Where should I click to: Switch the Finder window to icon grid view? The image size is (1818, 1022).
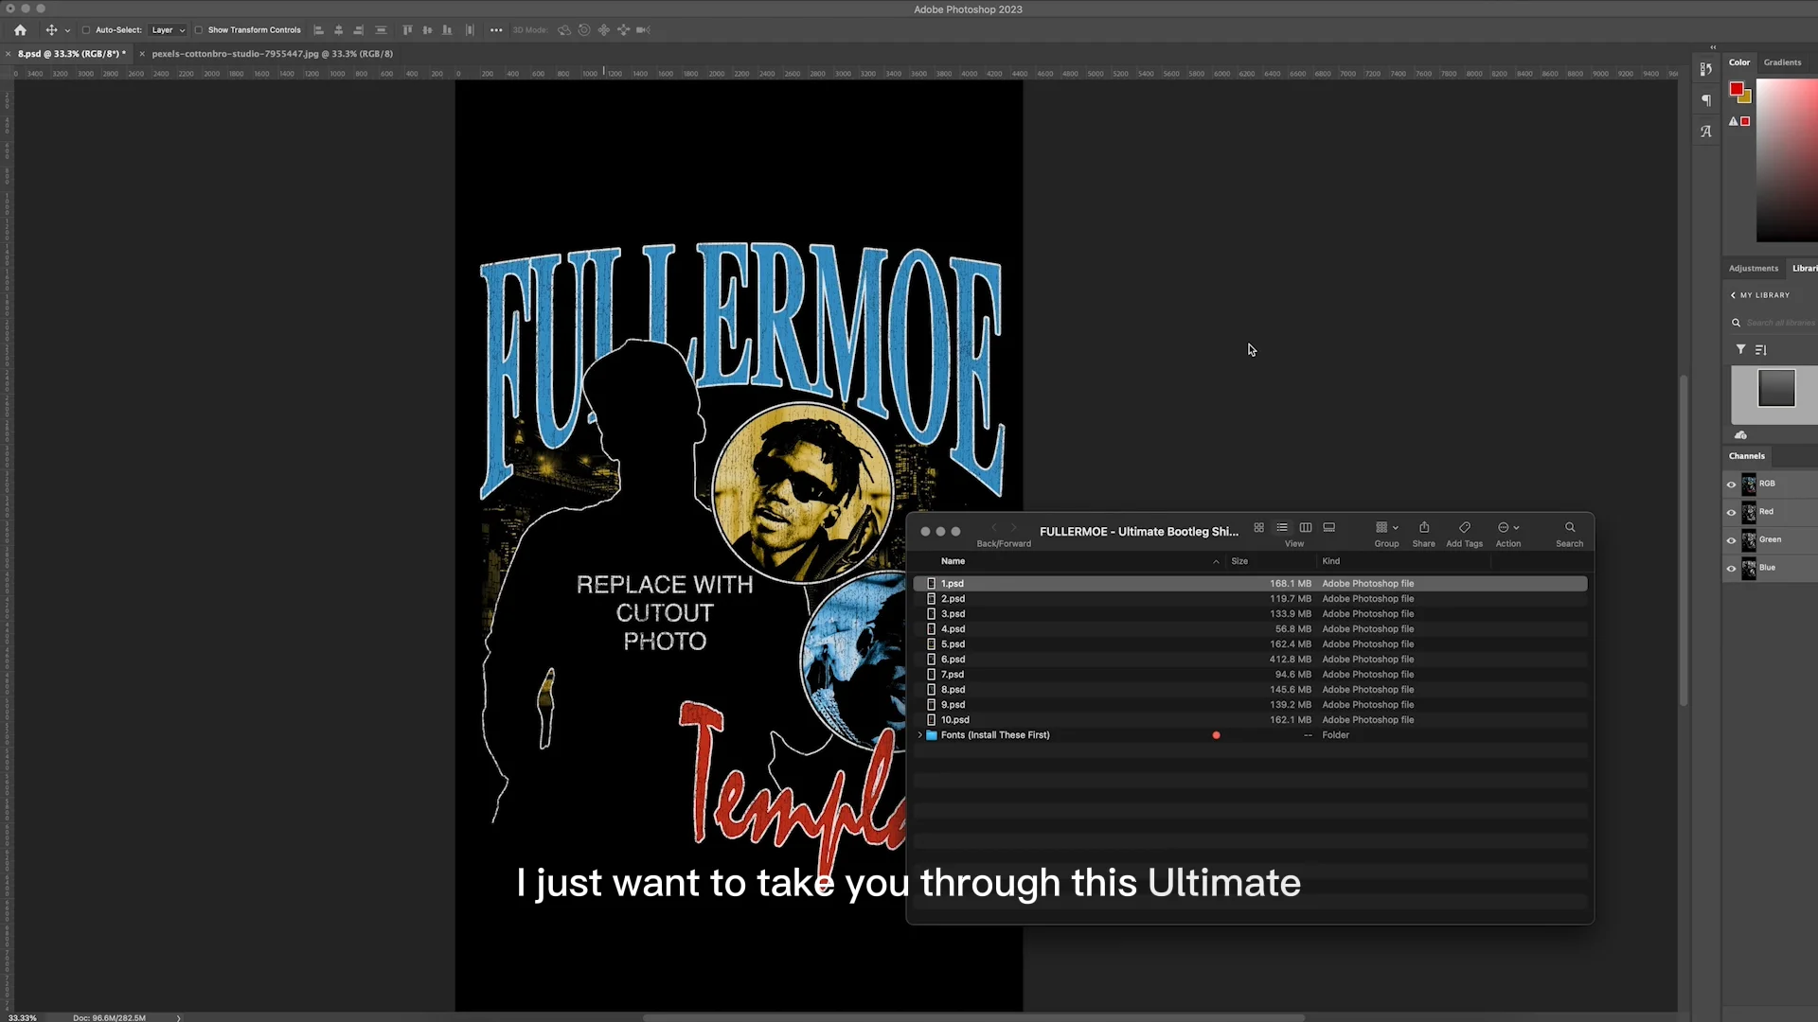1258,527
